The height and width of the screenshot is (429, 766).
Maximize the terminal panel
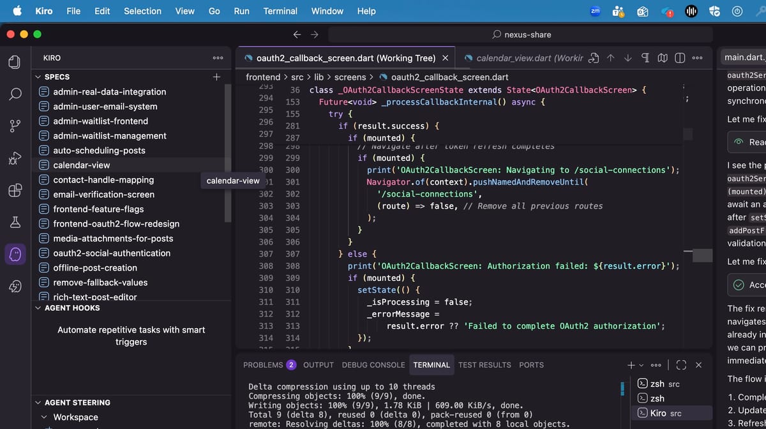[x=680, y=365]
